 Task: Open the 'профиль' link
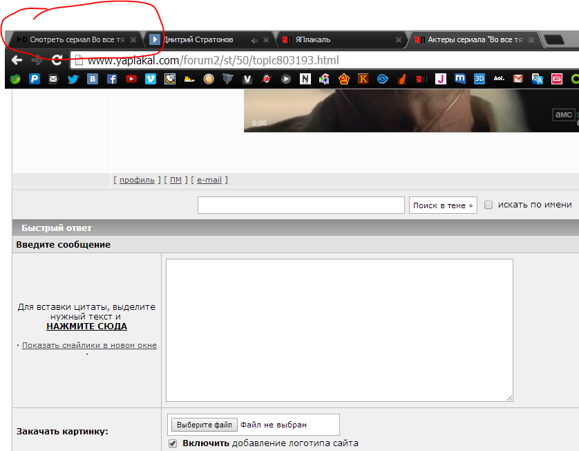coord(137,180)
